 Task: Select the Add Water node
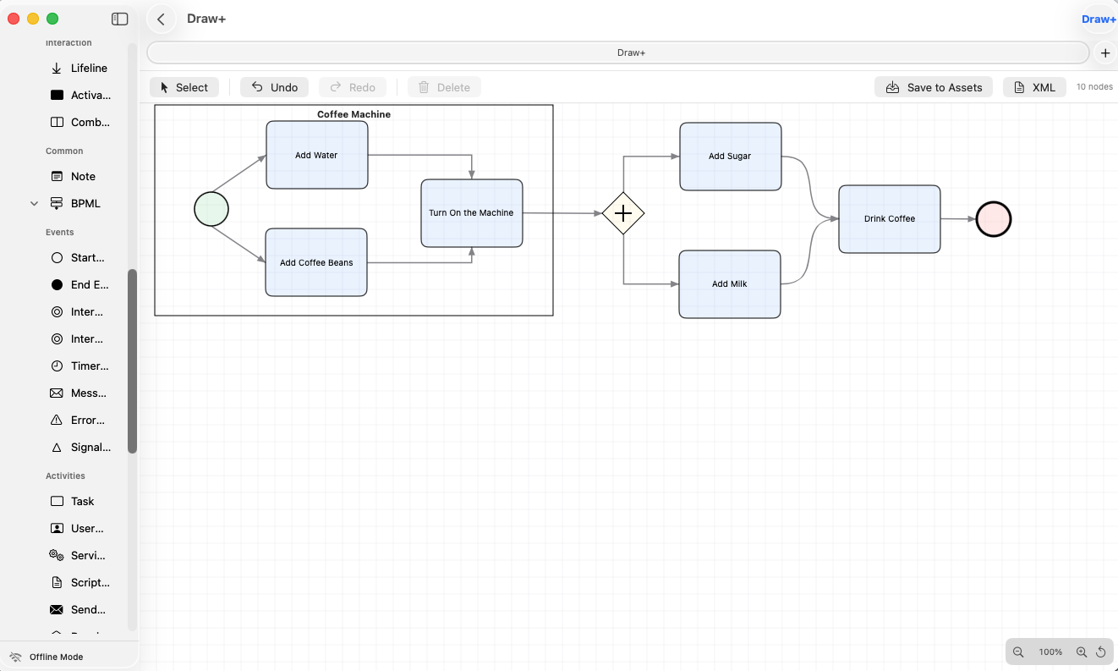[317, 155]
